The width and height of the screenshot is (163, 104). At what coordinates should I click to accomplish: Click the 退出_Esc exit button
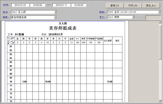coord(151,5)
